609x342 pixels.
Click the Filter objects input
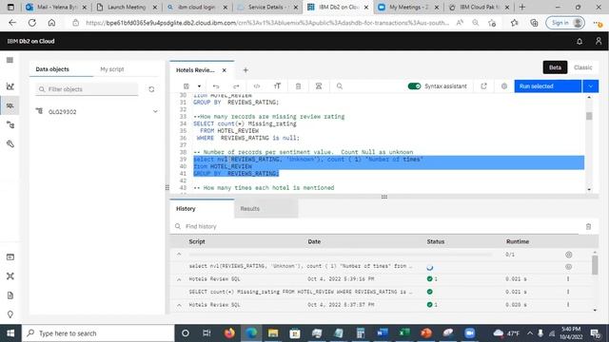(87, 89)
